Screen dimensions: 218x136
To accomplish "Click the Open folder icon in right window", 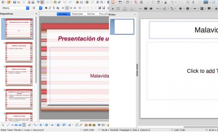I will tap(120, 2).
